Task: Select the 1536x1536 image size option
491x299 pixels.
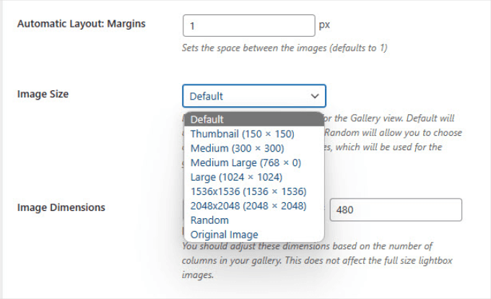Action: click(248, 191)
